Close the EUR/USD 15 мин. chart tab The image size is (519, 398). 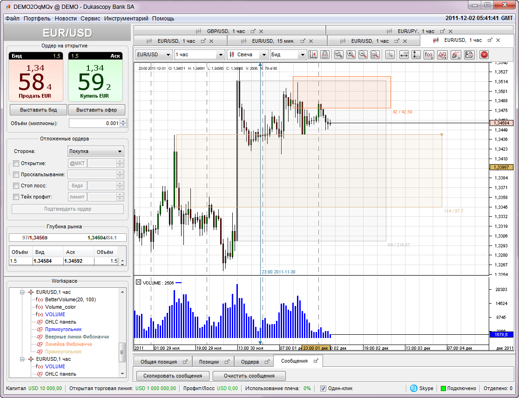click(x=311, y=41)
